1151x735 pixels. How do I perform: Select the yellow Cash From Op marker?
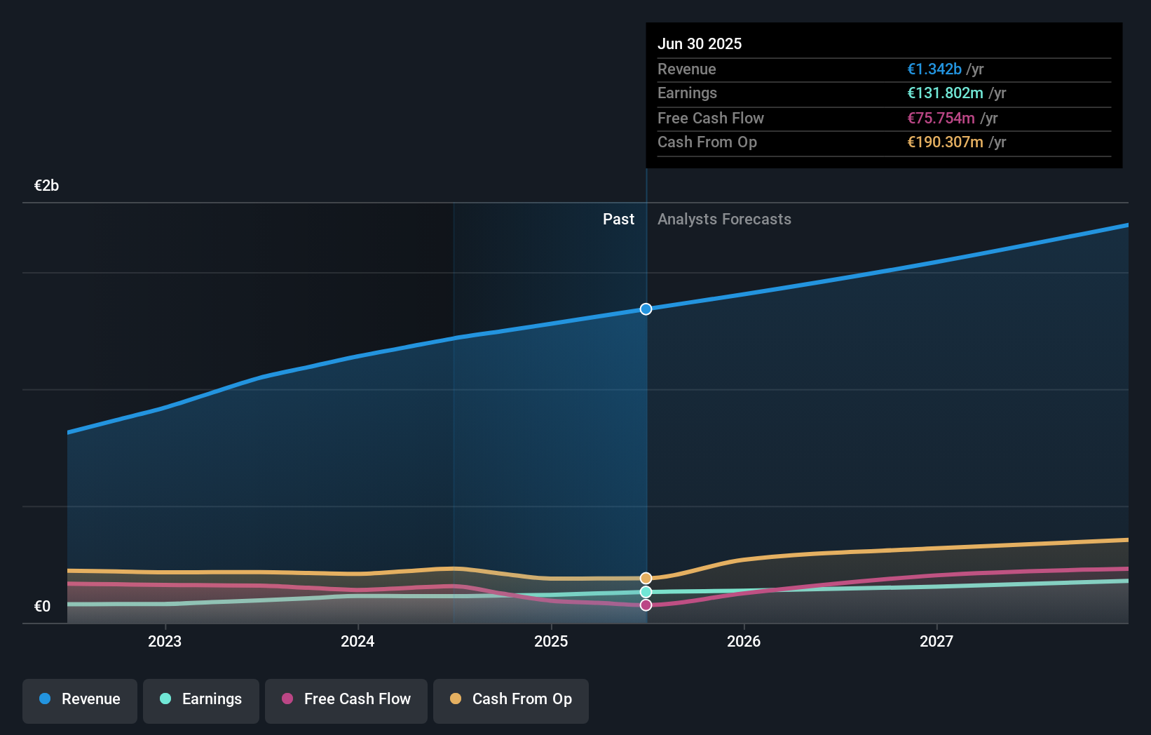tap(646, 578)
